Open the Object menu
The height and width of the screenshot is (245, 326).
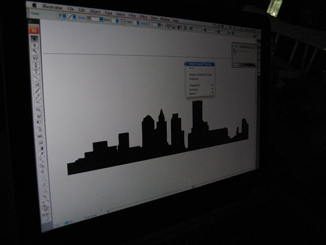pyautogui.click(x=95, y=11)
